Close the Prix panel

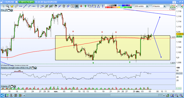coord(11,10)
